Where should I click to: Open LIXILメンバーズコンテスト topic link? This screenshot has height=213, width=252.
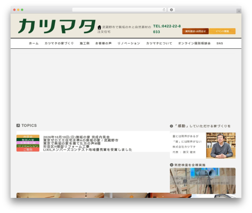click(x=88, y=150)
